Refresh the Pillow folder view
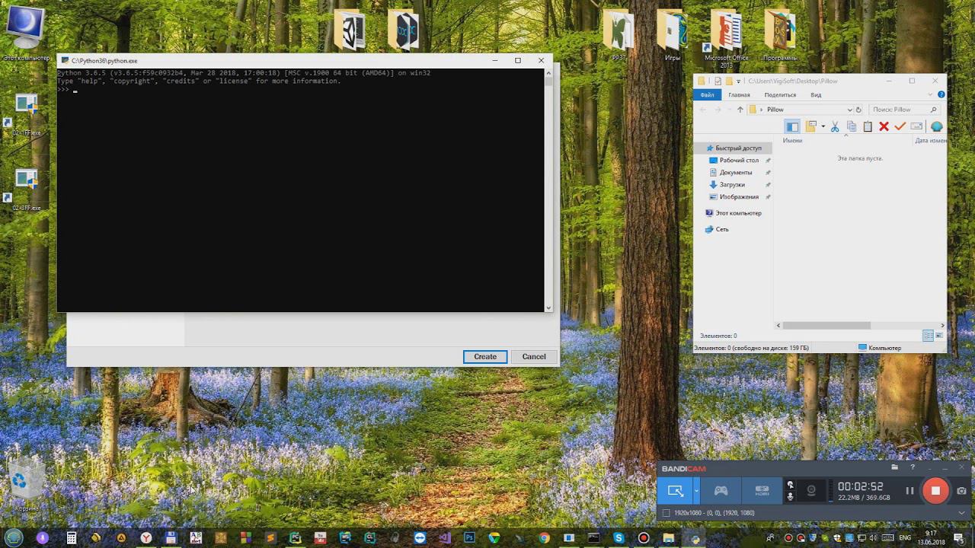The width and height of the screenshot is (975, 548). [858, 110]
